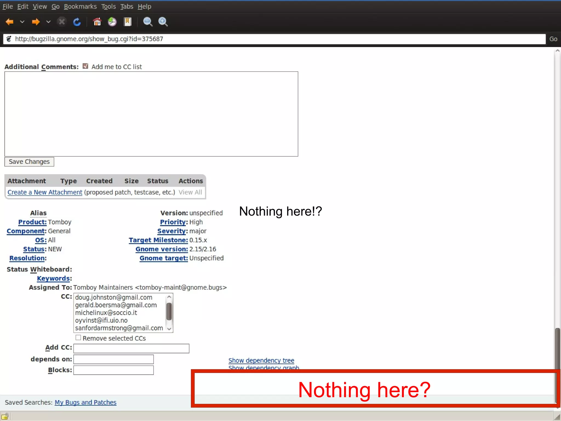Image resolution: width=561 pixels, height=421 pixels.
Task: Click the forward navigation arrow
Action: click(35, 22)
